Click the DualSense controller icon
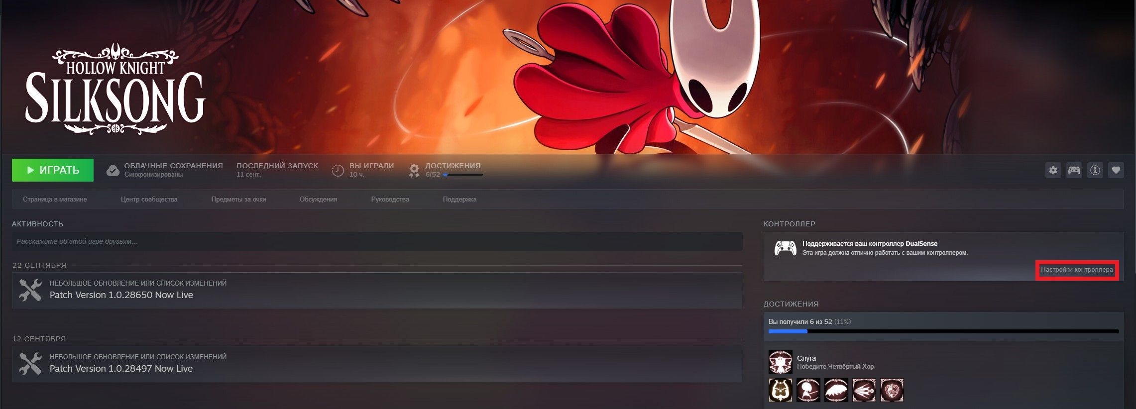This screenshot has height=409, width=1136. pyautogui.click(x=785, y=248)
